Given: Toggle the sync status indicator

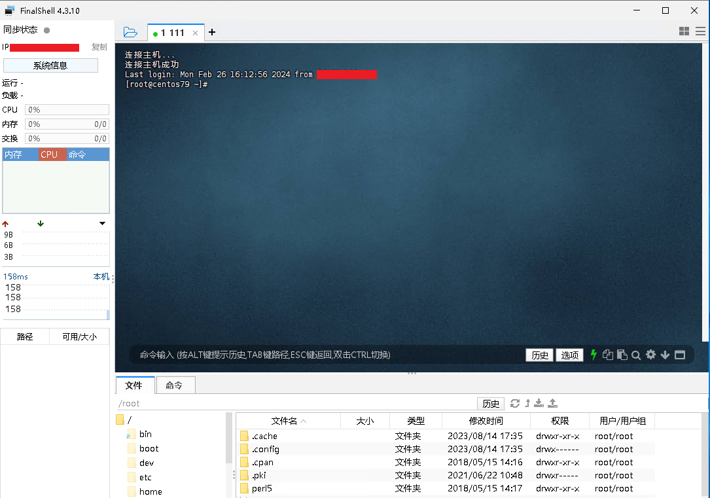Looking at the screenshot, I should [x=46, y=30].
